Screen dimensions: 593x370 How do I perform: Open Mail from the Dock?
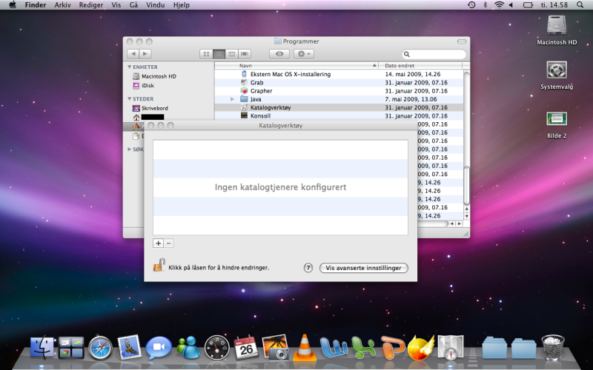129,347
